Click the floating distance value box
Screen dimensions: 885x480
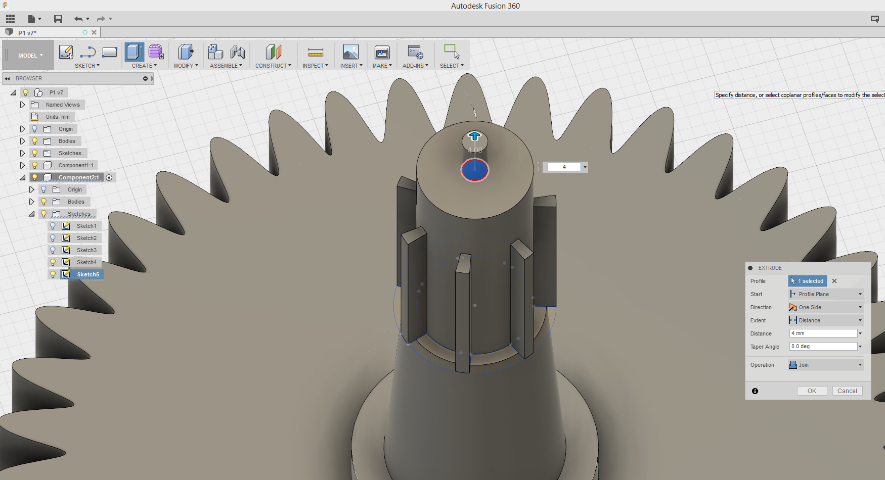click(x=564, y=167)
